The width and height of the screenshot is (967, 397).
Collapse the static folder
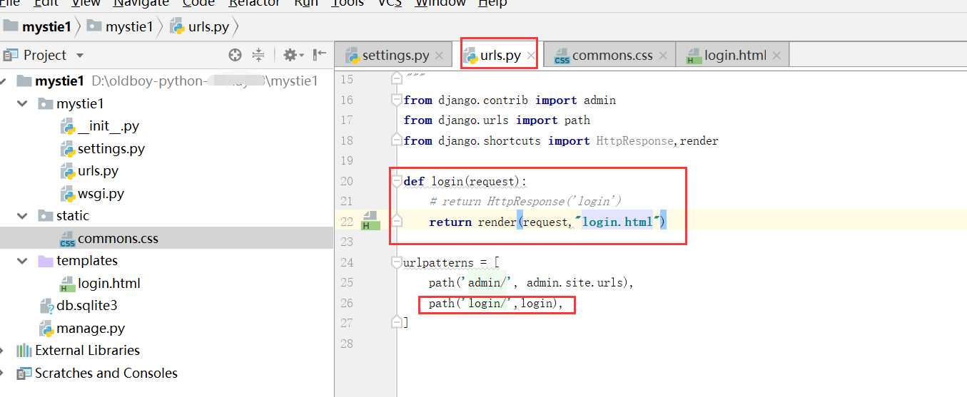coord(23,215)
